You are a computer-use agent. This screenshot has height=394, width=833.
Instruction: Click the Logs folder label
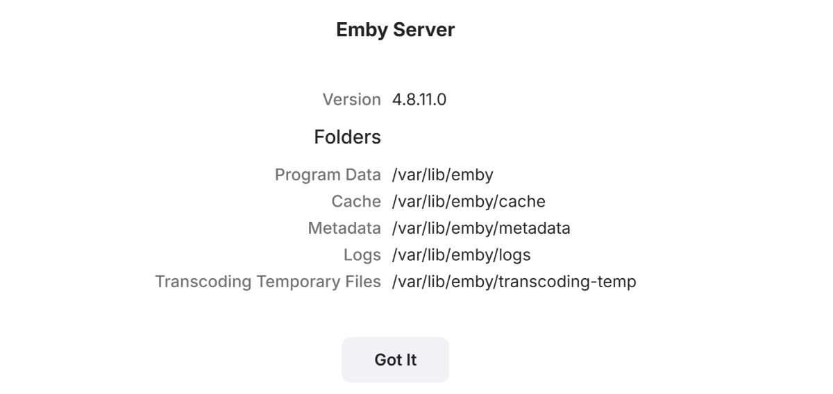(x=362, y=255)
